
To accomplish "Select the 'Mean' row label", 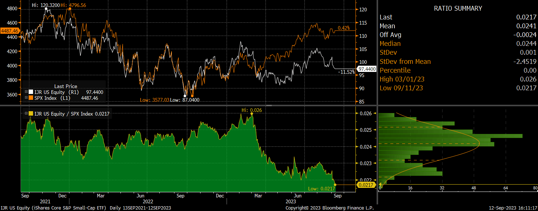I will tap(387, 26).
